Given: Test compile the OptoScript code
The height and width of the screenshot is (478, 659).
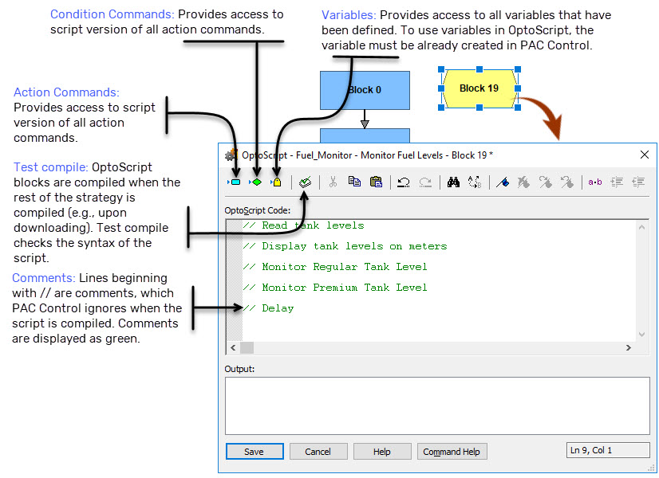Looking at the screenshot, I should 305,182.
